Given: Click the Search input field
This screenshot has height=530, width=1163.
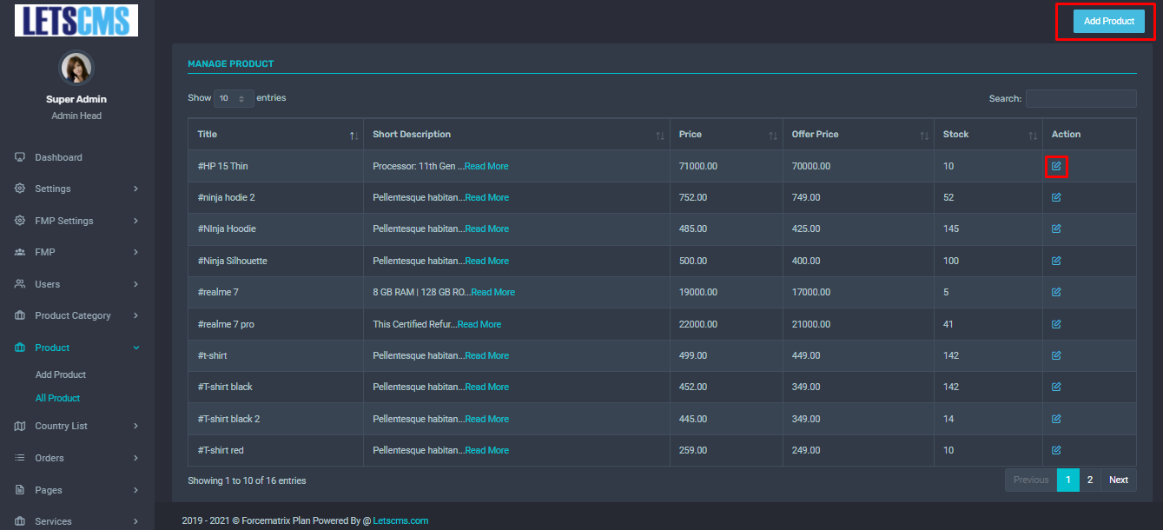Looking at the screenshot, I should [1080, 99].
